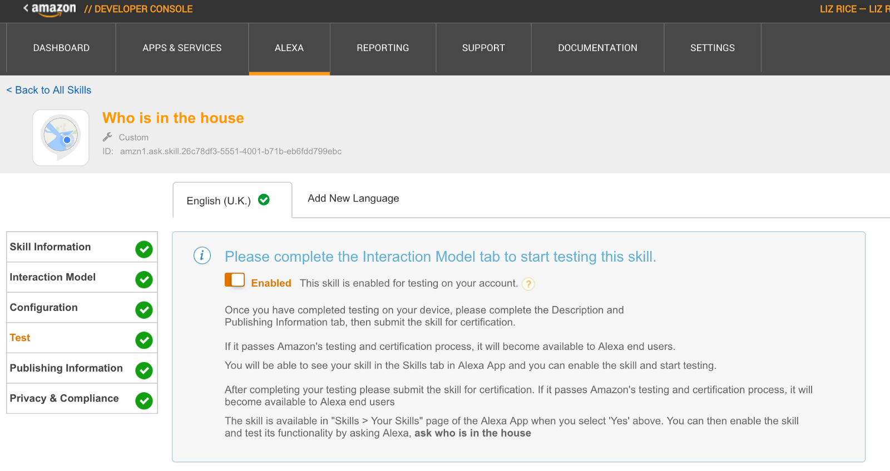The width and height of the screenshot is (890, 471).
Task: Click checkmark icon in Interaction Model row
Action: tap(144, 279)
